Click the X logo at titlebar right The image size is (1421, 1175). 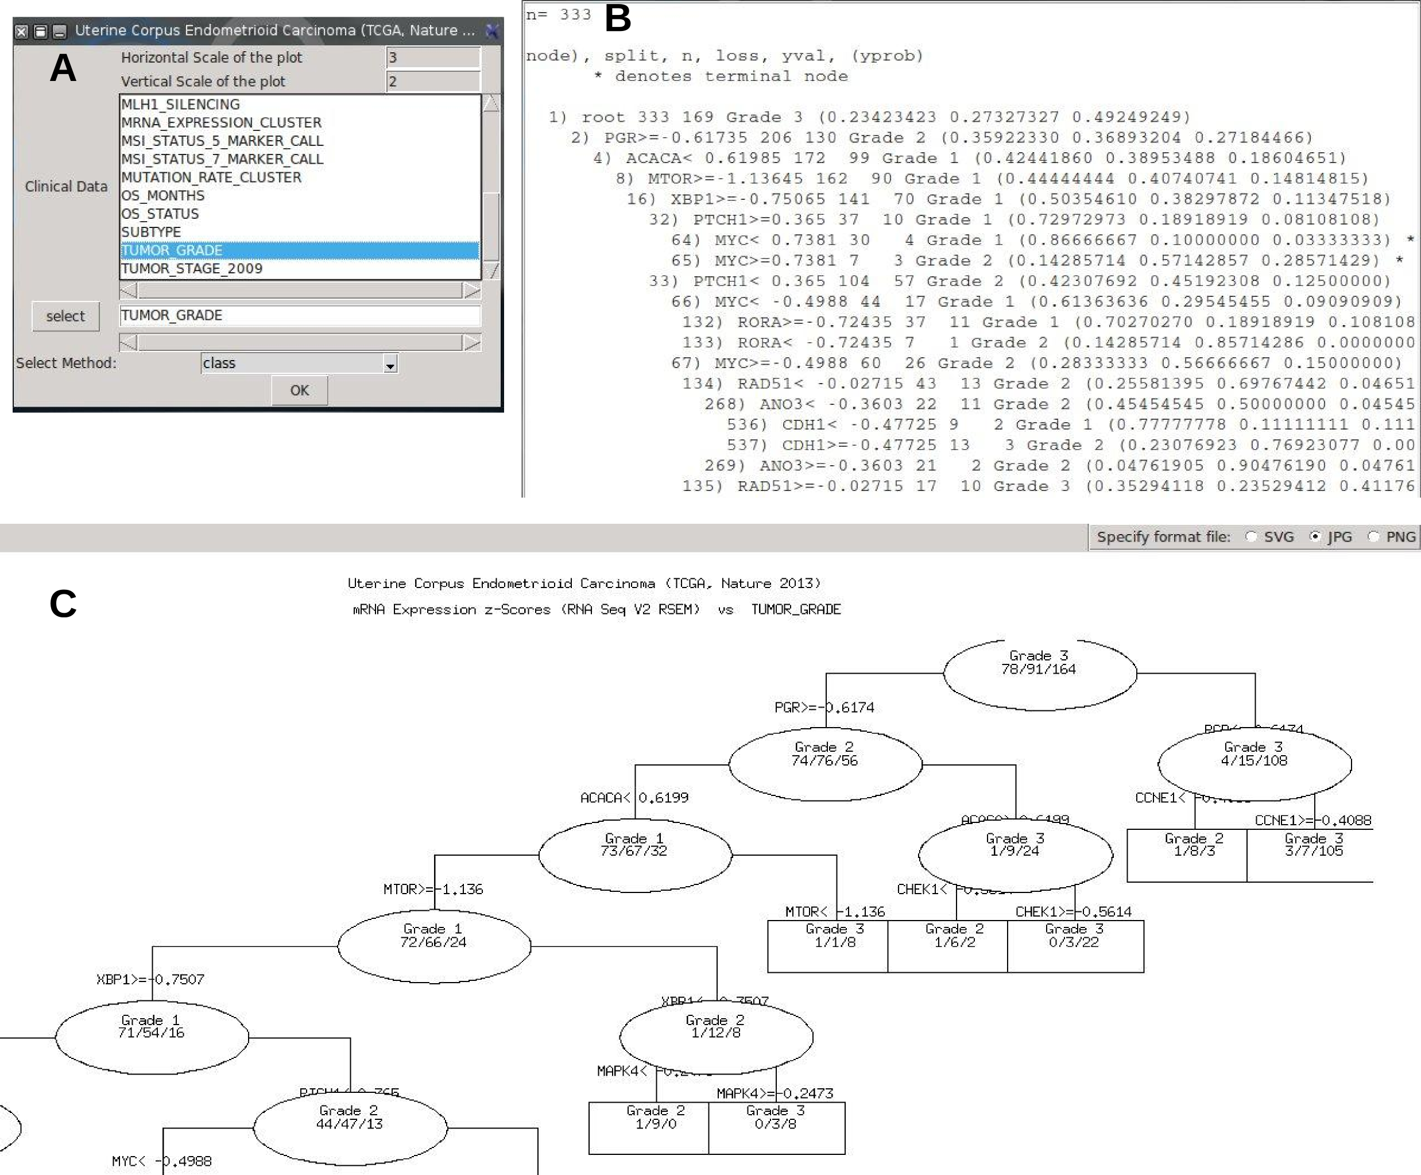click(x=493, y=30)
